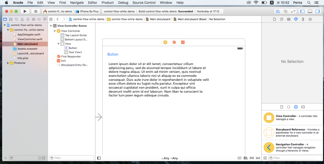Screen dimensions: 324x164
Task: Open the Report navigator
Action: coord(45,19)
